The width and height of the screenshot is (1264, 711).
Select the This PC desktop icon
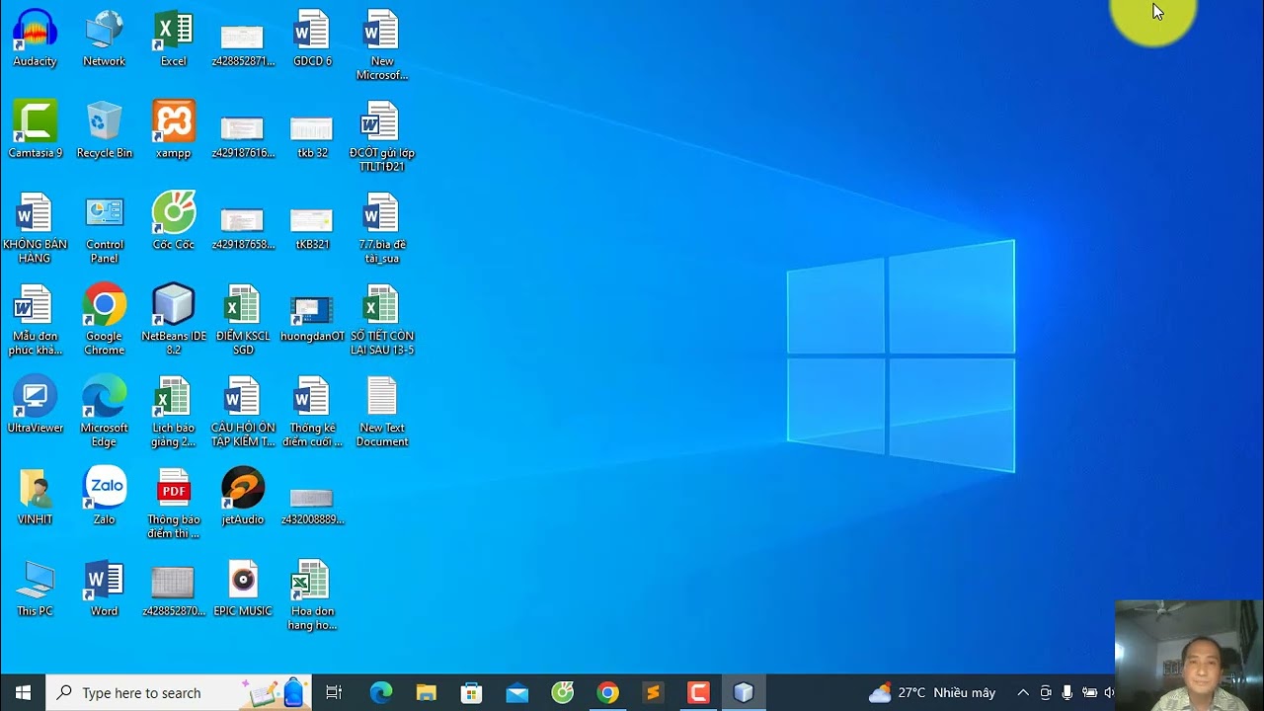click(x=35, y=590)
